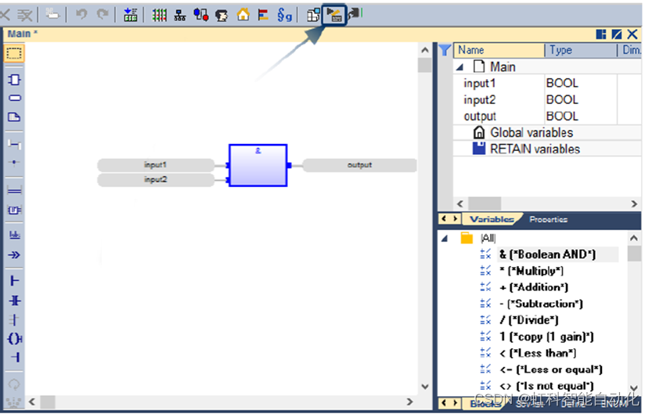
Task: Select the & Boolean AND block entry
Action: pyautogui.click(x=547, y=254)
